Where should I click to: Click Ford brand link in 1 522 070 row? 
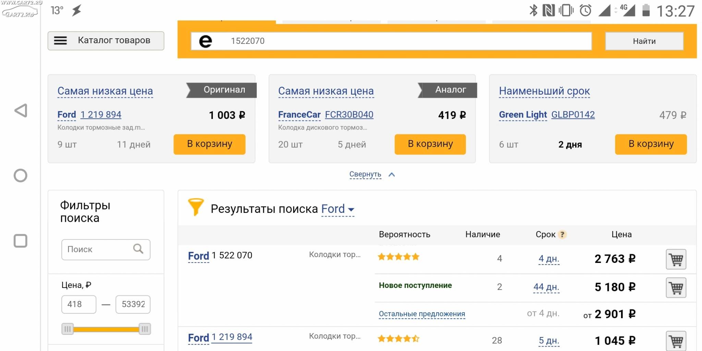[x=198, y=256]
